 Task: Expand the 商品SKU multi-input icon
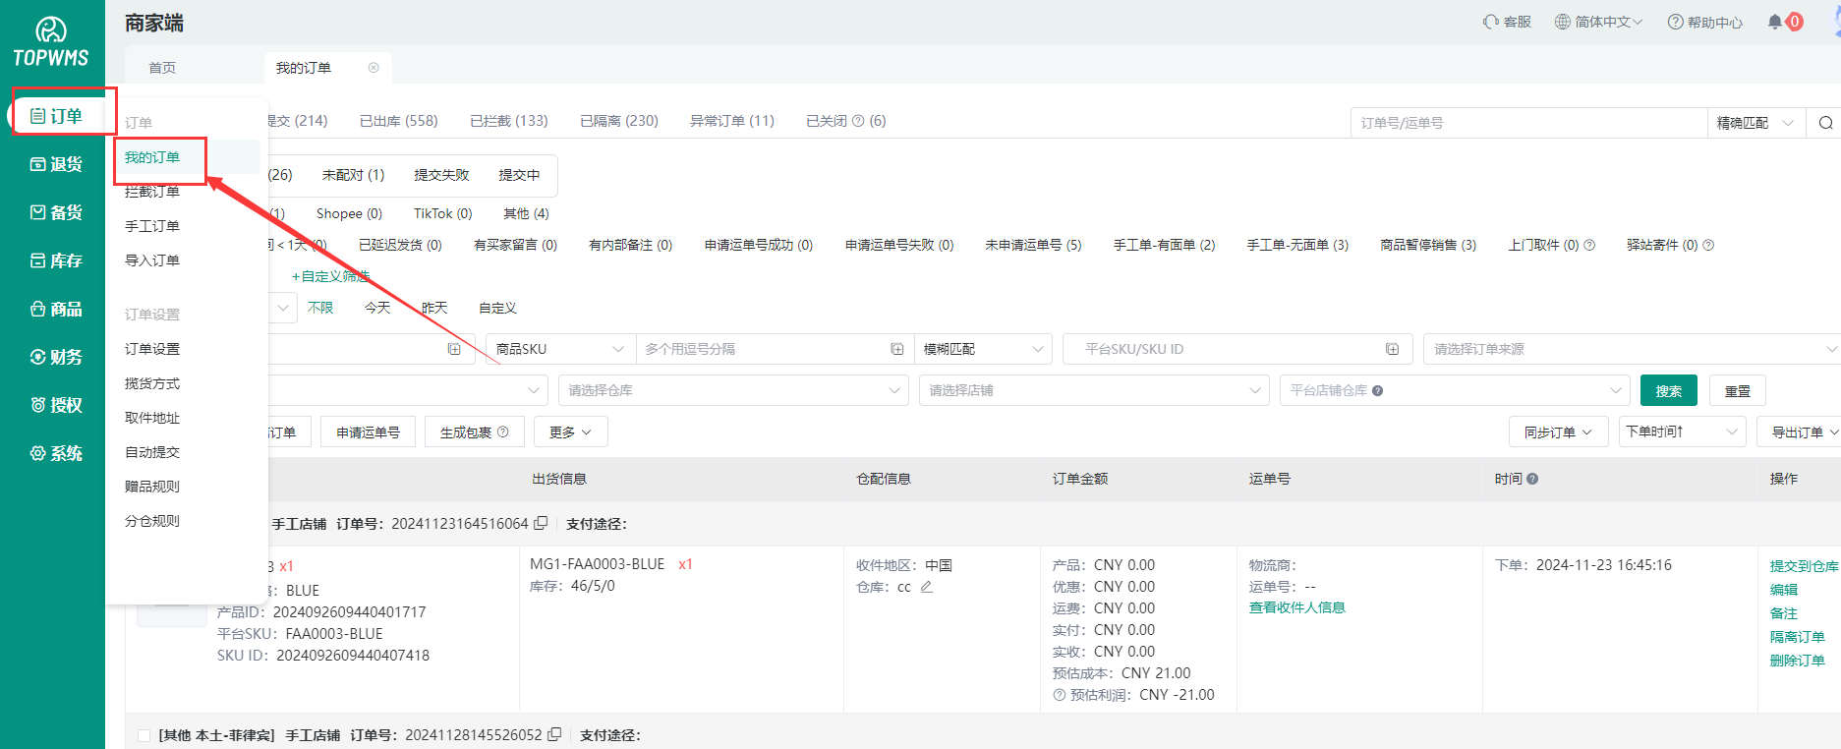[897, 349]
